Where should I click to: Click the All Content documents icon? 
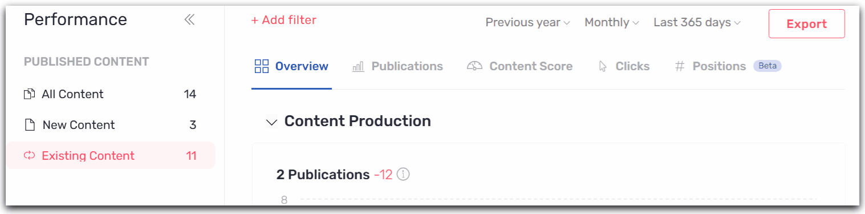29,94
